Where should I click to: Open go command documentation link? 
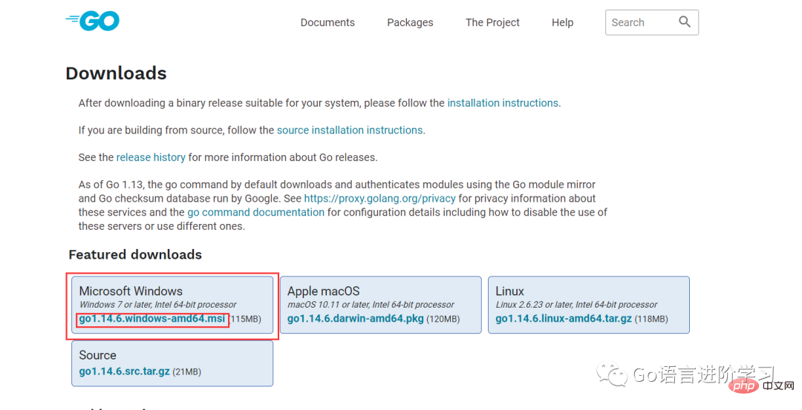[x=255, y=212]
